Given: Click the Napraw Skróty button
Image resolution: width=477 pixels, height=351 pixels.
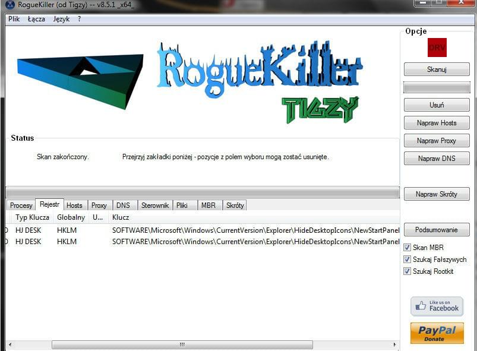Looking at the screenshot, I should [437, 194].
